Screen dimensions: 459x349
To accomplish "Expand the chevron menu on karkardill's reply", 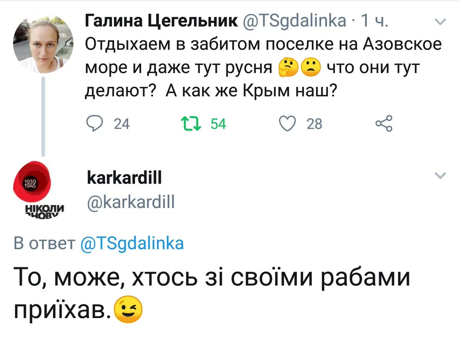I will (x=441, y=175).
